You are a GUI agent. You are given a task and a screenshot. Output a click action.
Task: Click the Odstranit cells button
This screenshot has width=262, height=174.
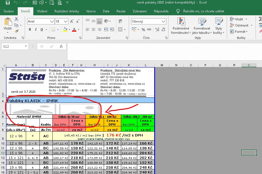click(242, 25)
